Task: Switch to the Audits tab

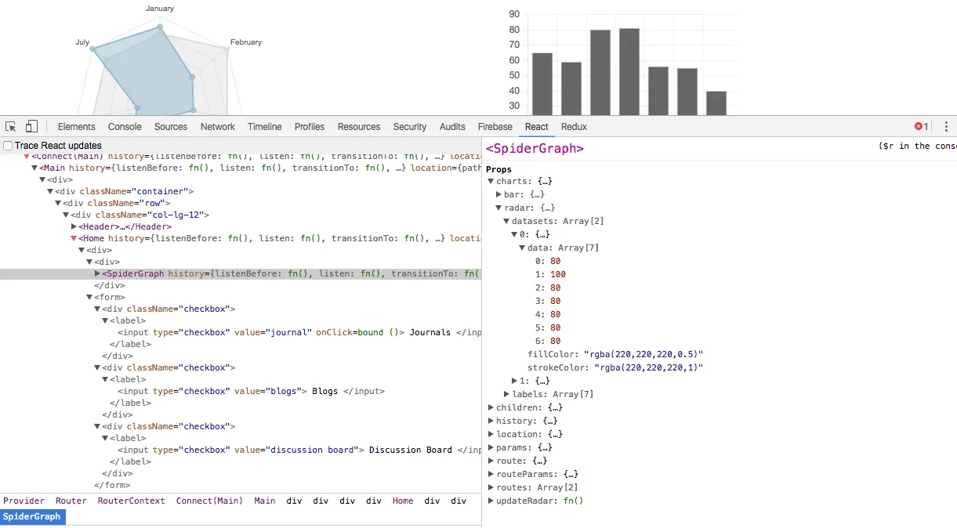Action: (452, 127)
